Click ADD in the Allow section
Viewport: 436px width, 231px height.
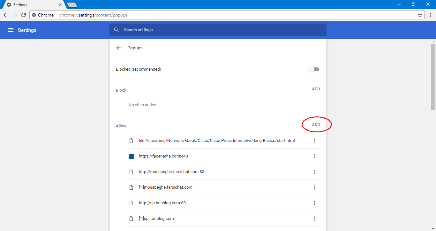tap(316, 125)
